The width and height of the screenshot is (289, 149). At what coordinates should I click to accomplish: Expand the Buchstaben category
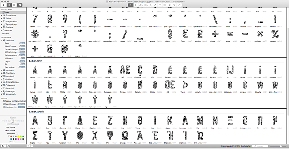2,16
